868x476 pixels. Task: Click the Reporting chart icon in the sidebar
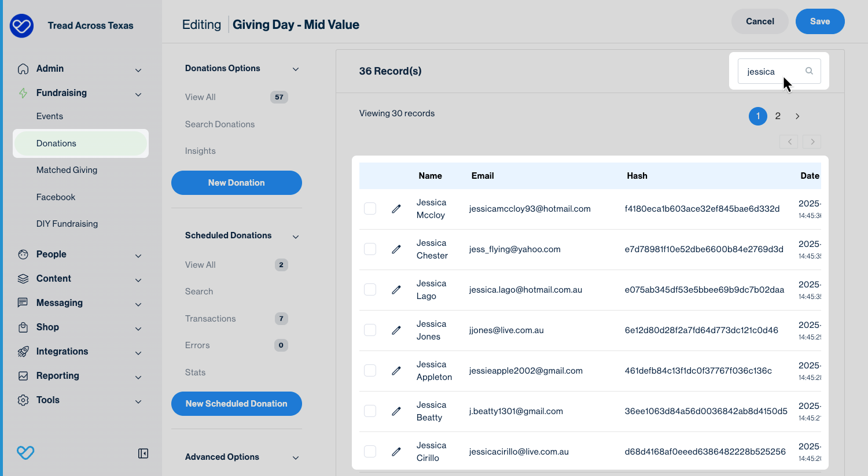pos(23,376)
